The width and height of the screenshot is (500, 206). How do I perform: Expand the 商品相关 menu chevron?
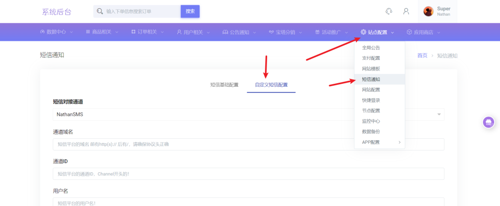[117, 32]
